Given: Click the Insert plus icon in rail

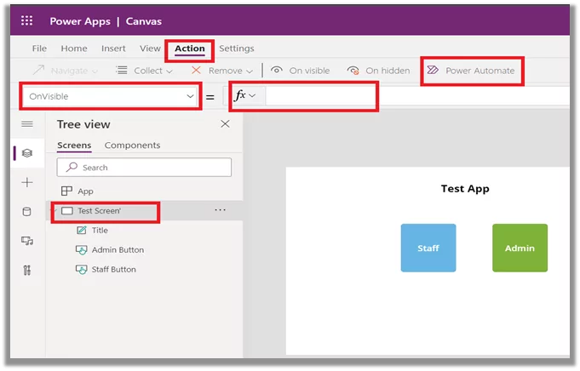Looking at the screenshot, I should point(27,182).
